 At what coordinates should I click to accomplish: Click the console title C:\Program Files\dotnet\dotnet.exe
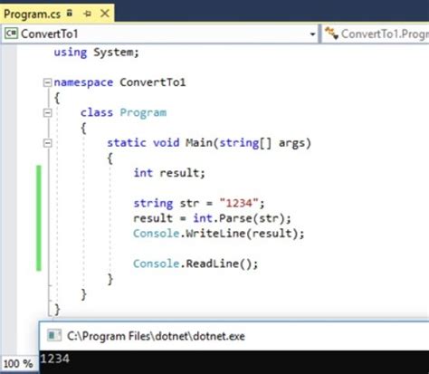point(156,336)
